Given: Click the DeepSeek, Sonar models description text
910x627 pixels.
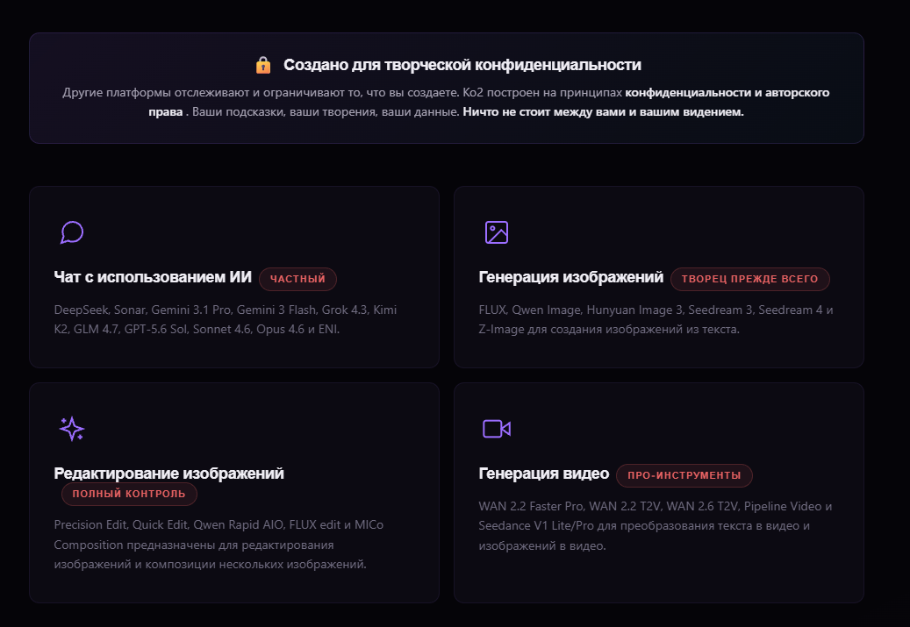Looking at the screenshot, I should pos(226,319).
